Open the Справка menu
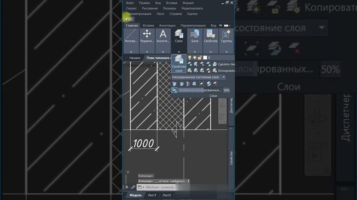 point(176,14)
